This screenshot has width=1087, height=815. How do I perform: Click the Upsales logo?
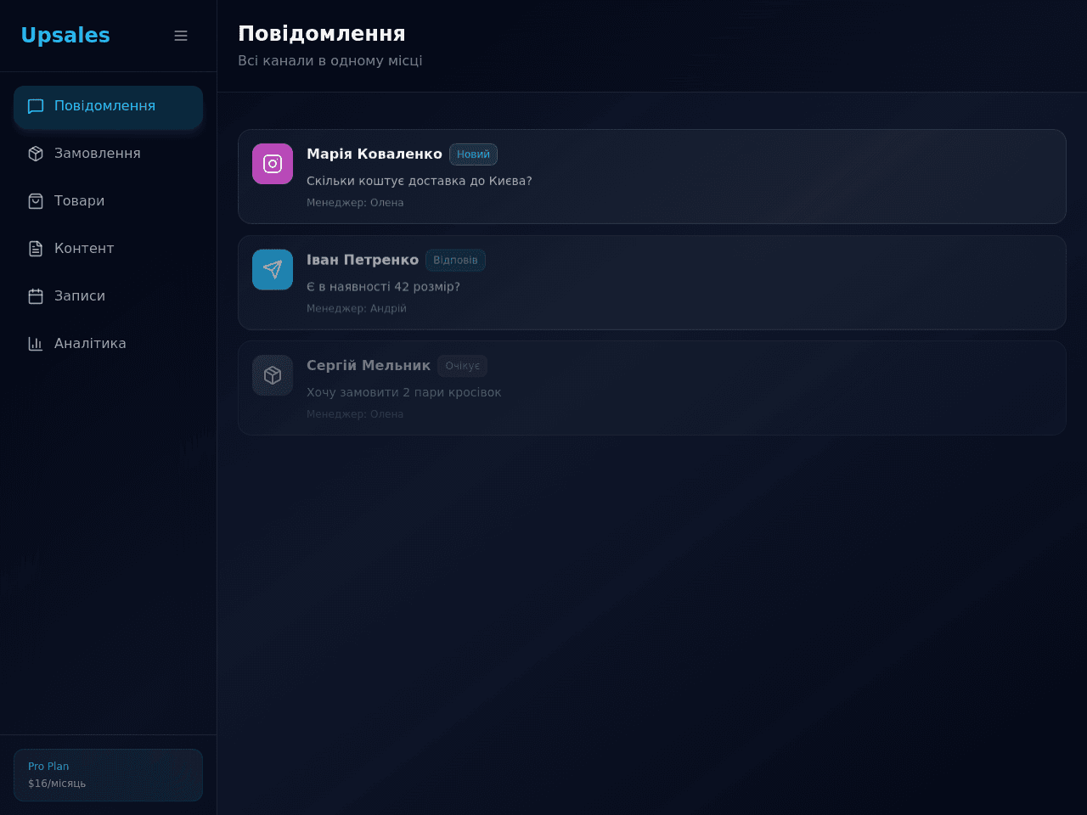pyautogui.click(x=65, y=36)
